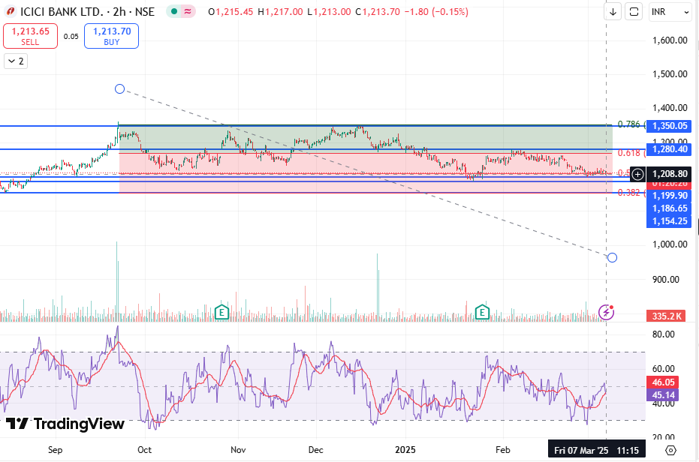Click the 45.14 RSI value label

[x=663, y=394]
